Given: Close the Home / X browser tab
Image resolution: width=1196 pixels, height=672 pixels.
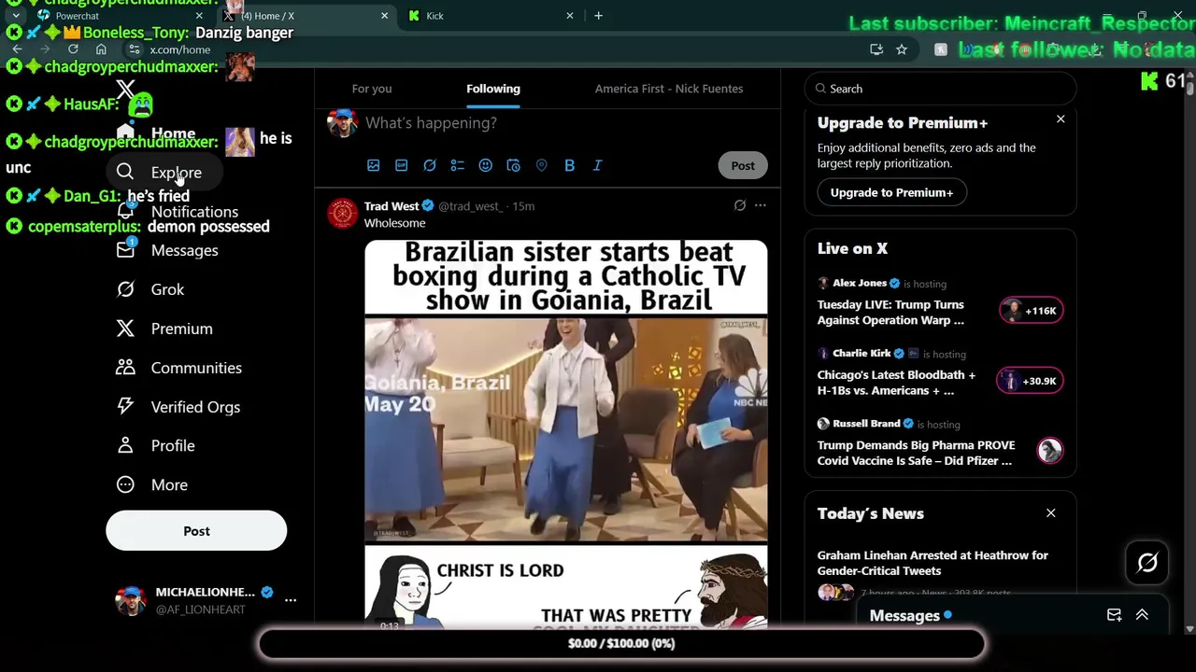Looking at the screenshot, I should pyautogui.click(x=384, y=16).
